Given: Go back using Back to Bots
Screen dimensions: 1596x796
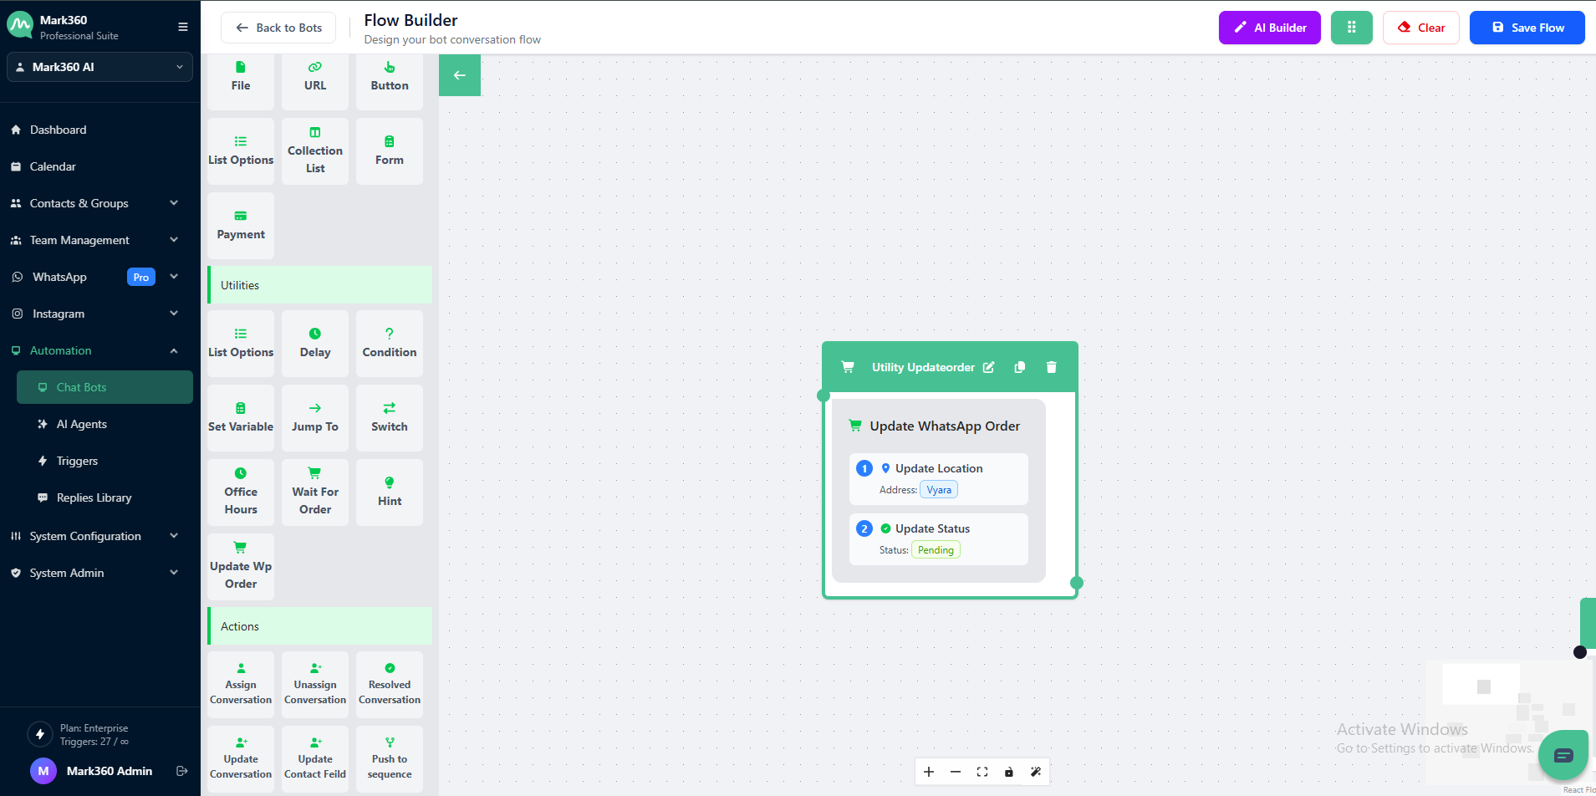Looking at the screenshot, I should point(278,28).
